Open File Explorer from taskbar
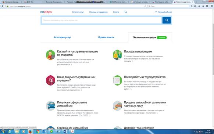This screenshot has height=134, width=214. coord(17,131)
